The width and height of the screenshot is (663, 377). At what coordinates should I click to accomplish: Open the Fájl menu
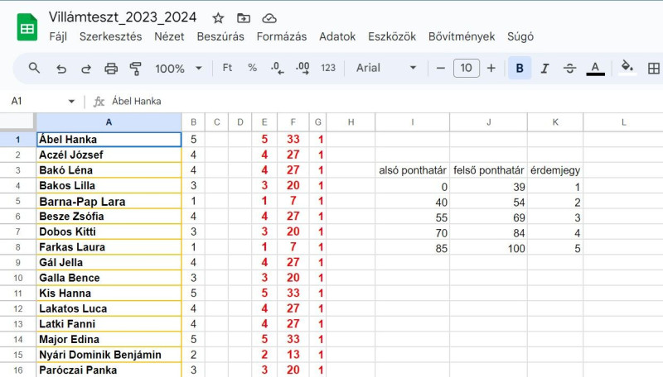click(58, 36)
